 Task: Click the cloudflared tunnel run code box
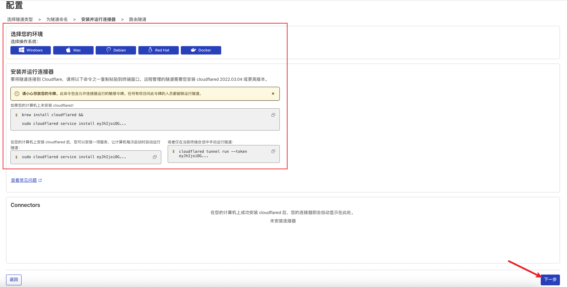(219, 154)
